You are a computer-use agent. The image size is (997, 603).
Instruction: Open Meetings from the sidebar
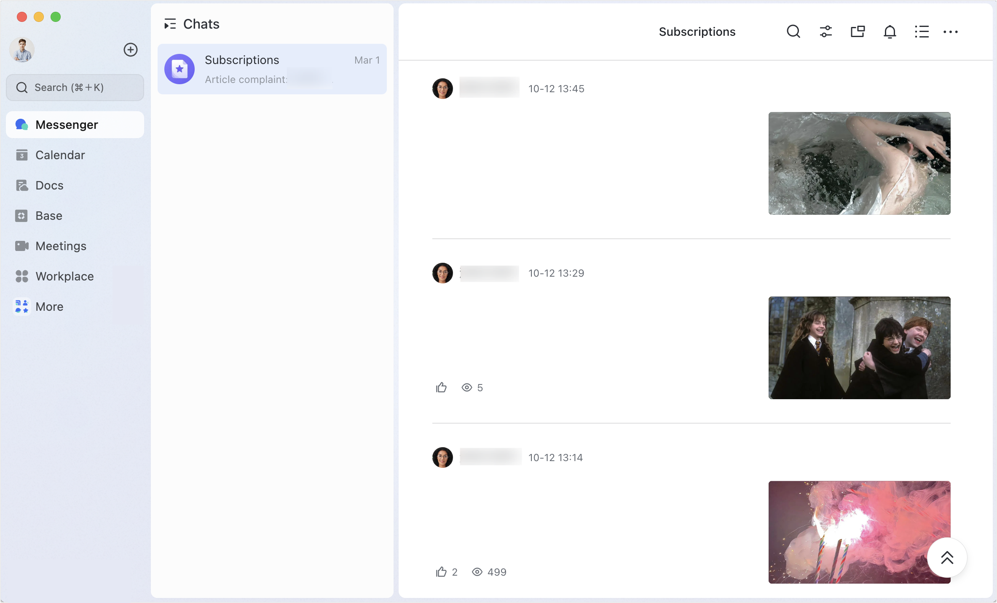click(61, 246)
